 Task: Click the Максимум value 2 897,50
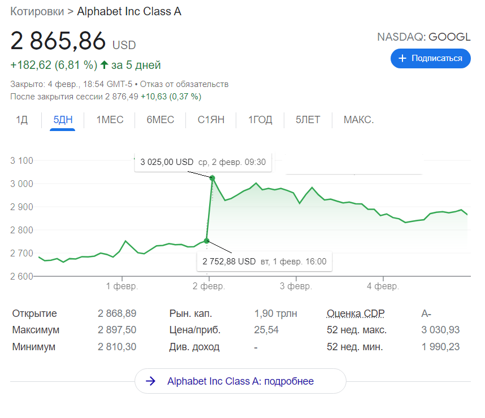[117, 330]
